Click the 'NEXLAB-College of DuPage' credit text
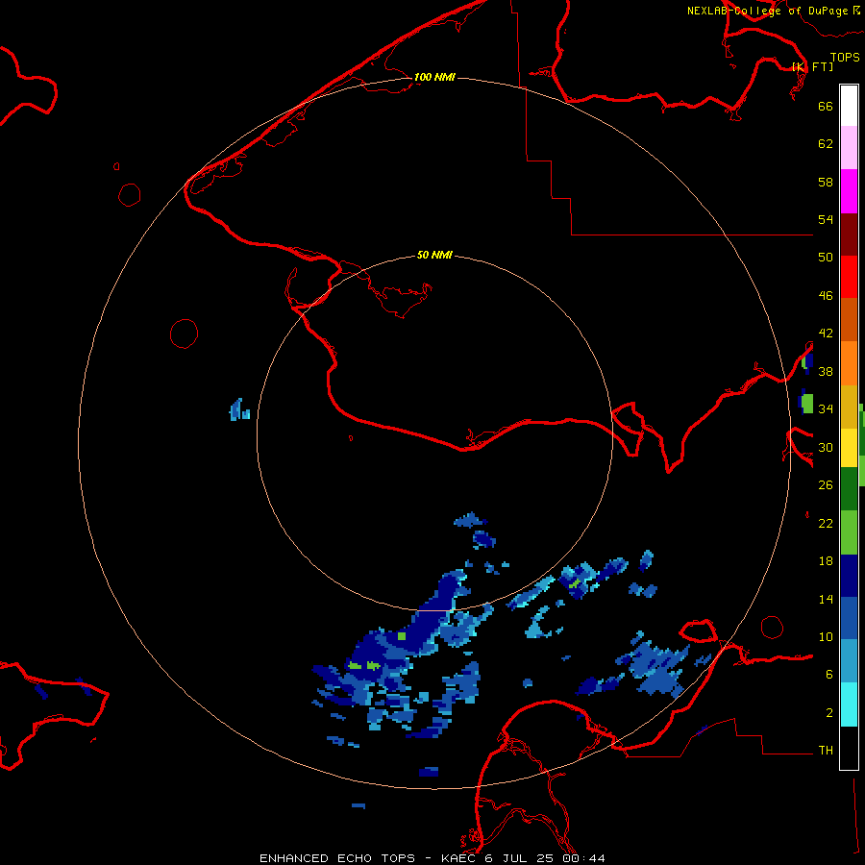This screenshot has width=865, height=865. pyautogui.click(x=769, y=11)
